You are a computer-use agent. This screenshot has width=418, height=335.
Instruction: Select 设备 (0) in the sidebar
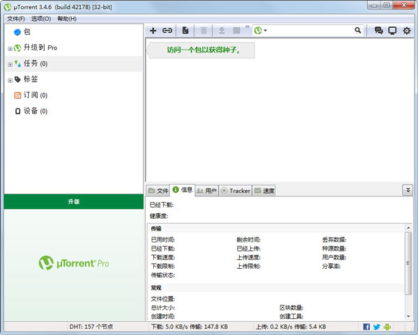[36, 111]
